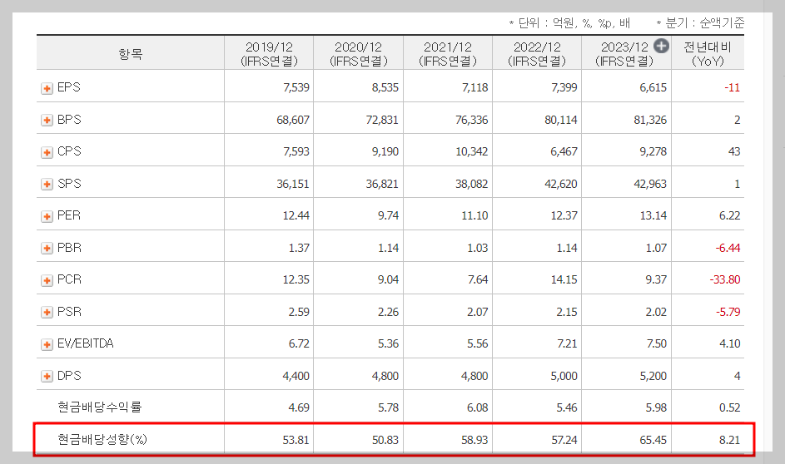Click PER YoY value 6.22
Screen dimensions: 785x464
click(x=730, y=215)
